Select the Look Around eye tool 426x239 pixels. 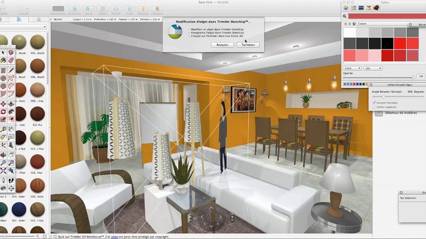coord(3,188)
